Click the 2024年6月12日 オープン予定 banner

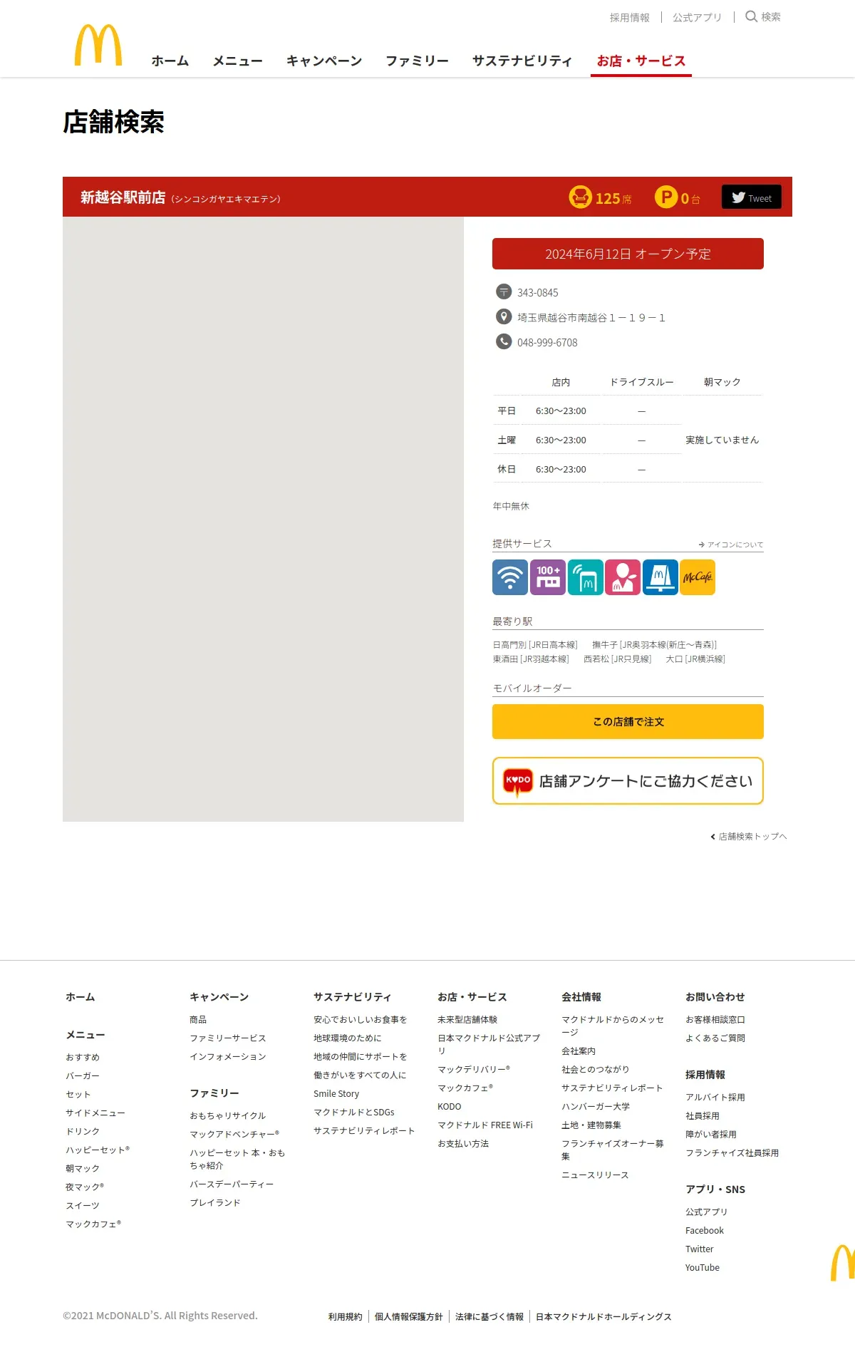pyautogui.click(x=628, y=254)
